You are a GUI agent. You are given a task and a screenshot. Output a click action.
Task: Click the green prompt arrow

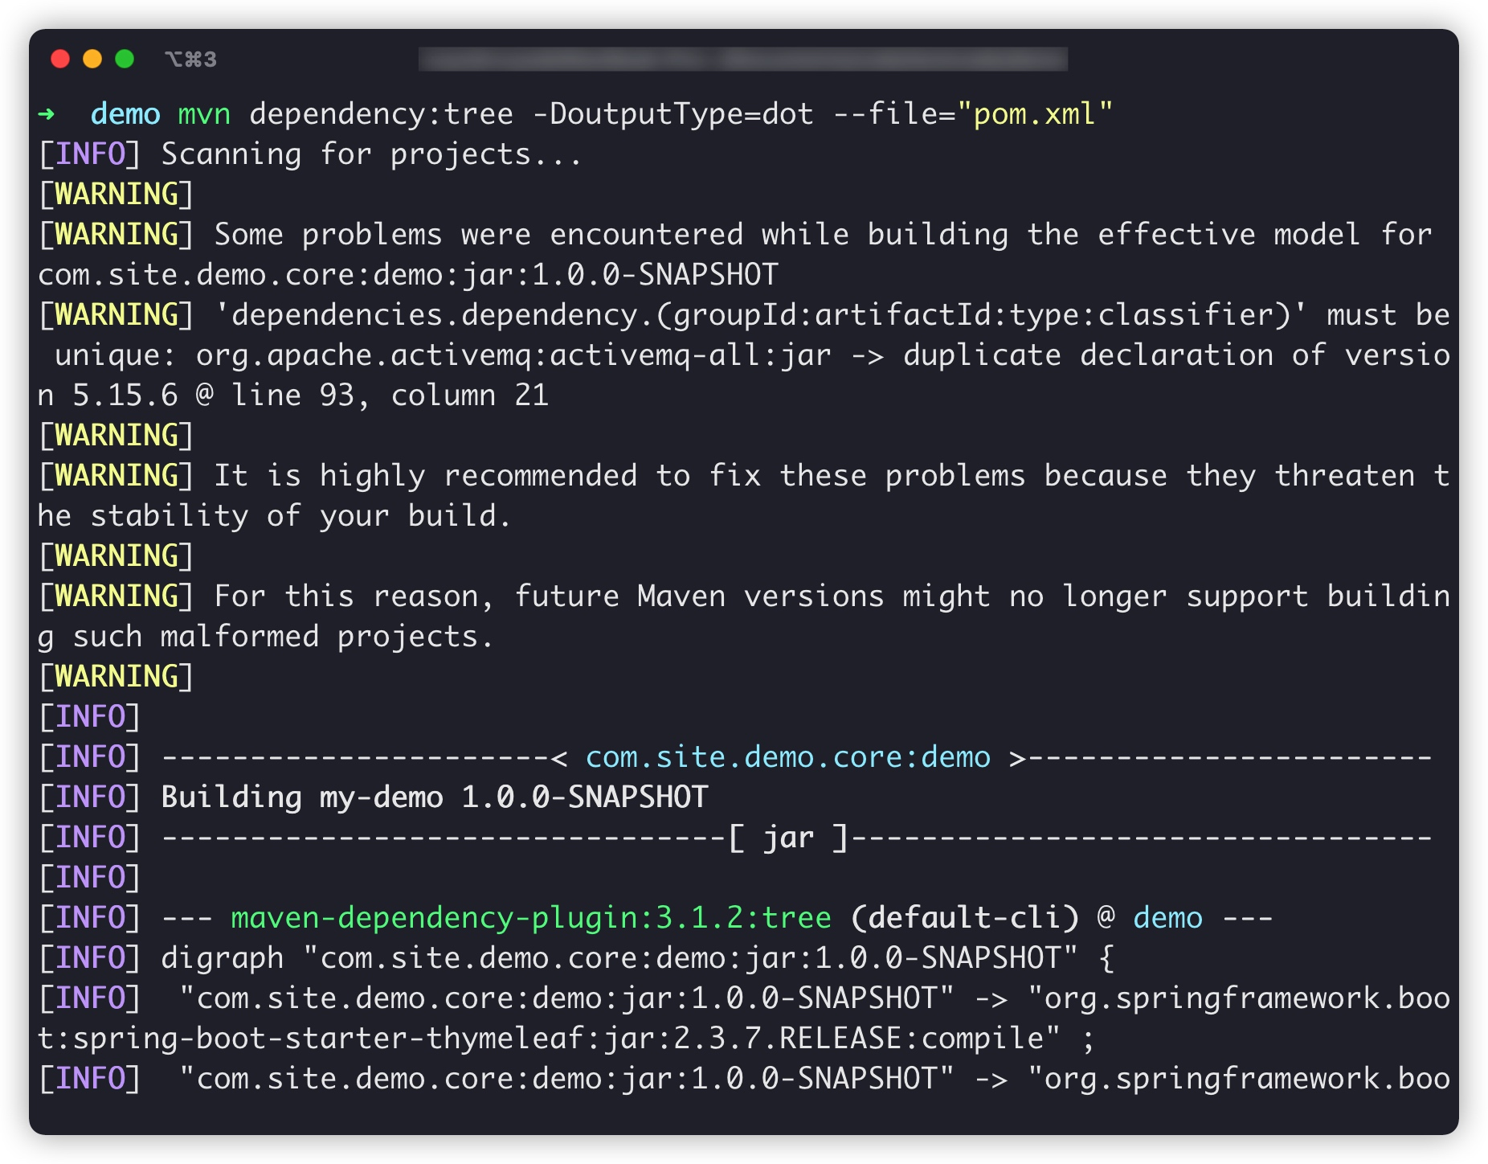(x=47, y=114)
